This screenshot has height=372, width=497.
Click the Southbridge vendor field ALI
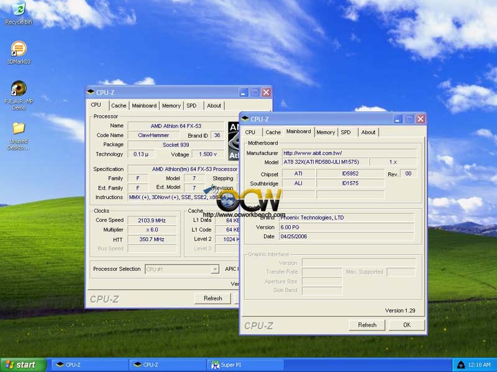click(x=298, y=183)
